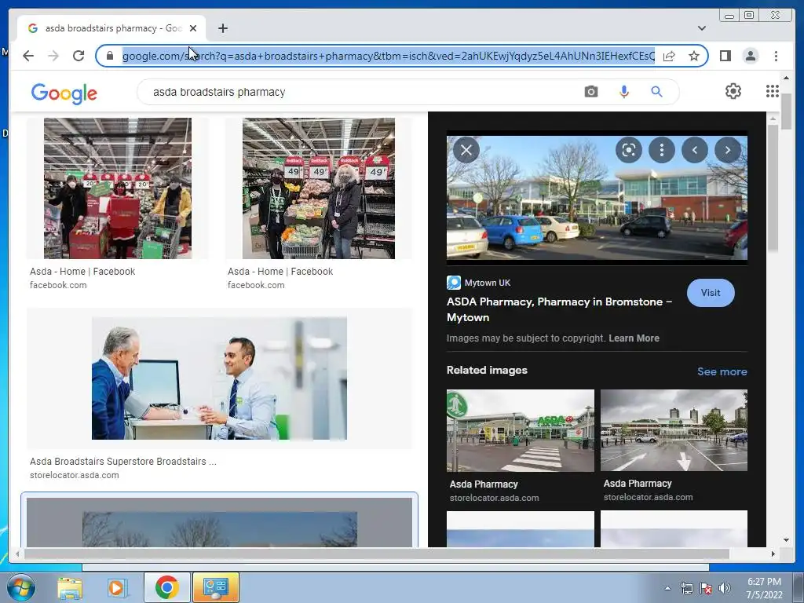Click See more related images

pyautogui.click(x=722, y=371)
